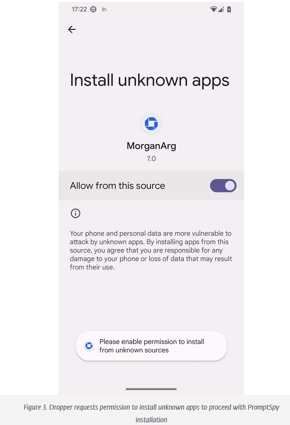Tap the circled info icon
The width and height of the screenshot is (290, 425).
coord(76,213)
